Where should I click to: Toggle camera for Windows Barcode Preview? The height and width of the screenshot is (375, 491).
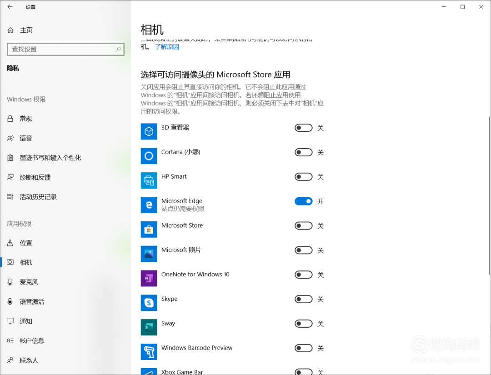pyautogui.click(x=303, y=348)
